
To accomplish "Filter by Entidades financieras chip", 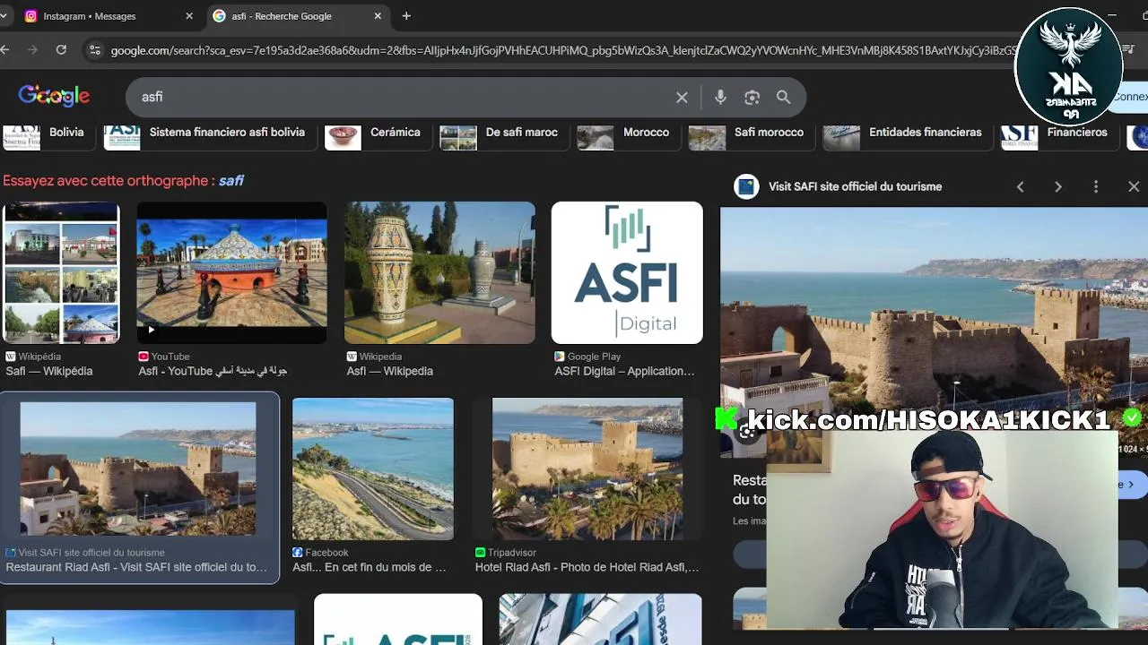I will click(x=906, y=135).
